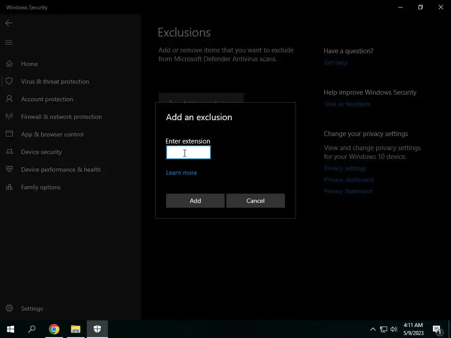
Task: Open the hamburger navigation menu
Action: 9,43
